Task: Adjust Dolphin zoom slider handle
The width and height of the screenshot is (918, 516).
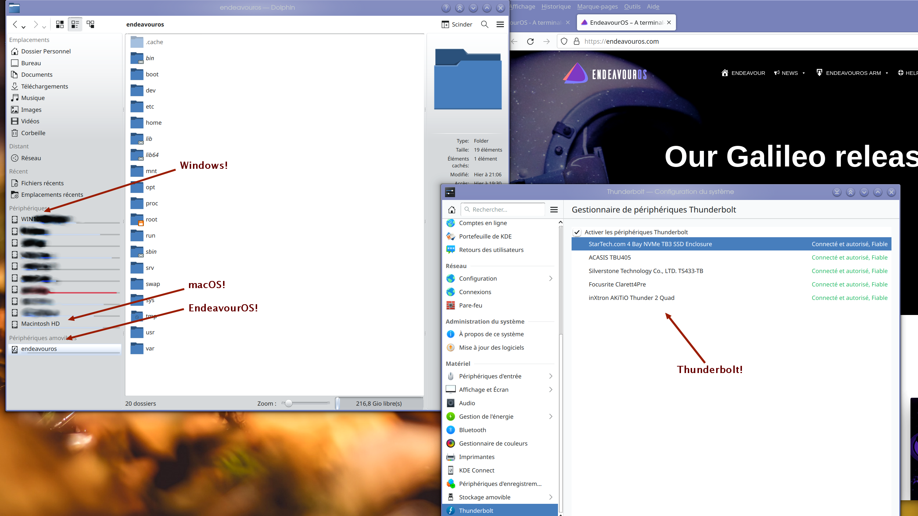Action: pyautogui.click(x=289, y=403)
